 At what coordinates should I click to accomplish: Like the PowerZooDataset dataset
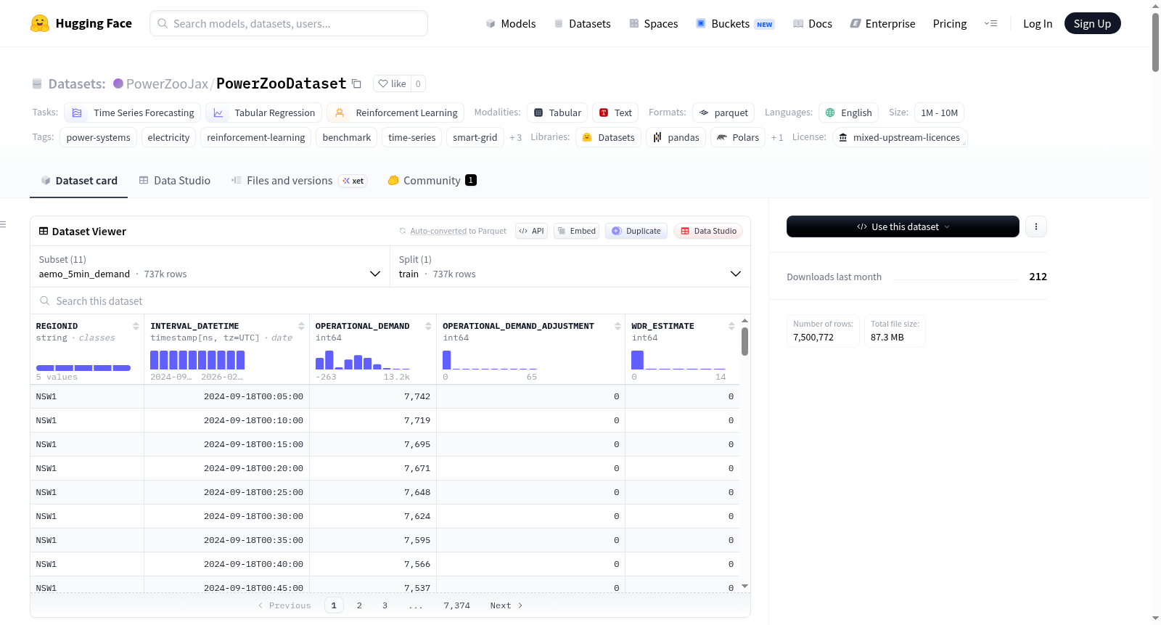click(392, 83)
